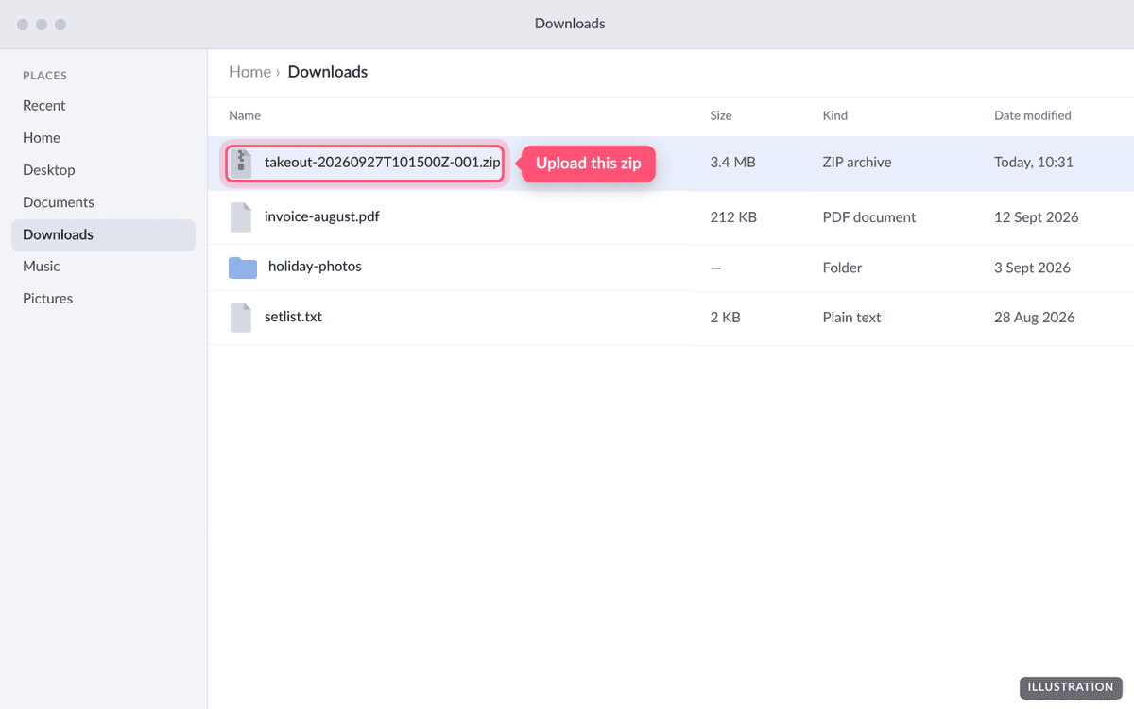The height and width of the screenshot is (709, 1134).
Task: Open Recent in the Places sidebar
Action: 44,105
